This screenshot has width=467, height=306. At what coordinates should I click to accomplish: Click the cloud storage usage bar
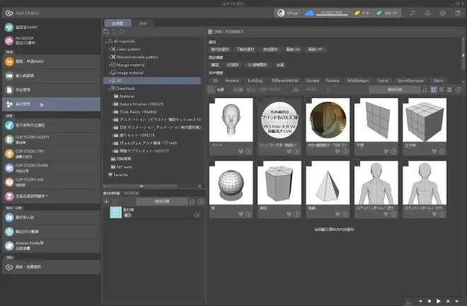331,13
